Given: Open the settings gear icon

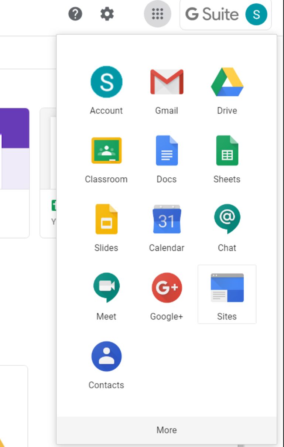Looking at the screenshot, I should point(107,14).
